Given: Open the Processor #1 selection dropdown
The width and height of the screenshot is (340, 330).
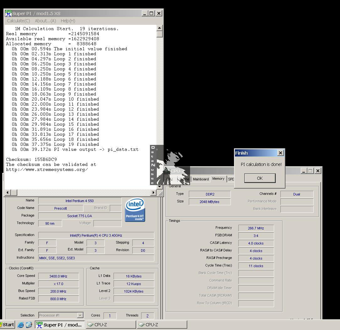Looking at the screenshot, I should (x=80, y=315).
